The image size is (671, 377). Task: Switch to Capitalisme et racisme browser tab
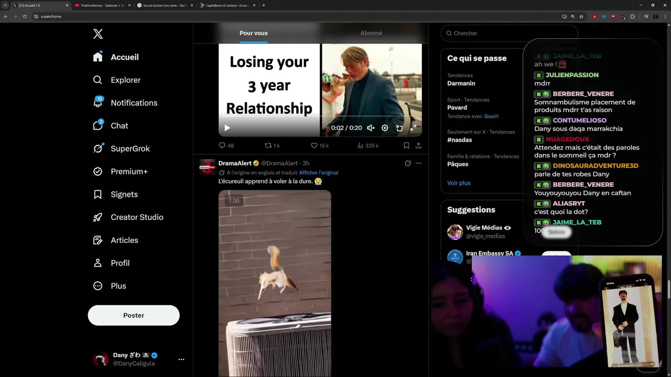pyautogui.click(x=228, y=5)
